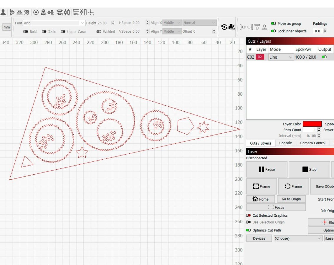The width and height of the screenshot is (334, 265).
Task: Switch to the Console tab
Action: point(285,143)
